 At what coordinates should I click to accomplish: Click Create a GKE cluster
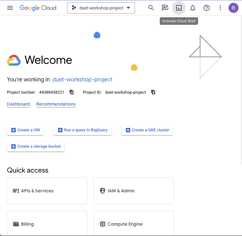pyautogui.click(x=147, y=130)
